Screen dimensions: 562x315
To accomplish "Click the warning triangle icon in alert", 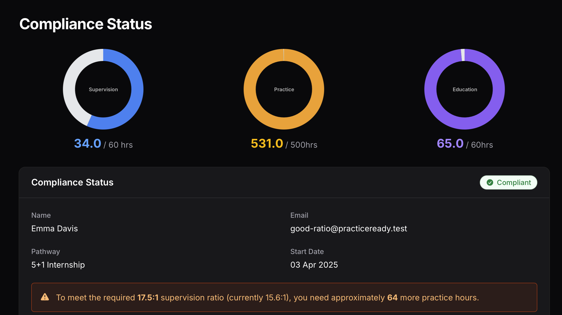I will click(45, 297).
